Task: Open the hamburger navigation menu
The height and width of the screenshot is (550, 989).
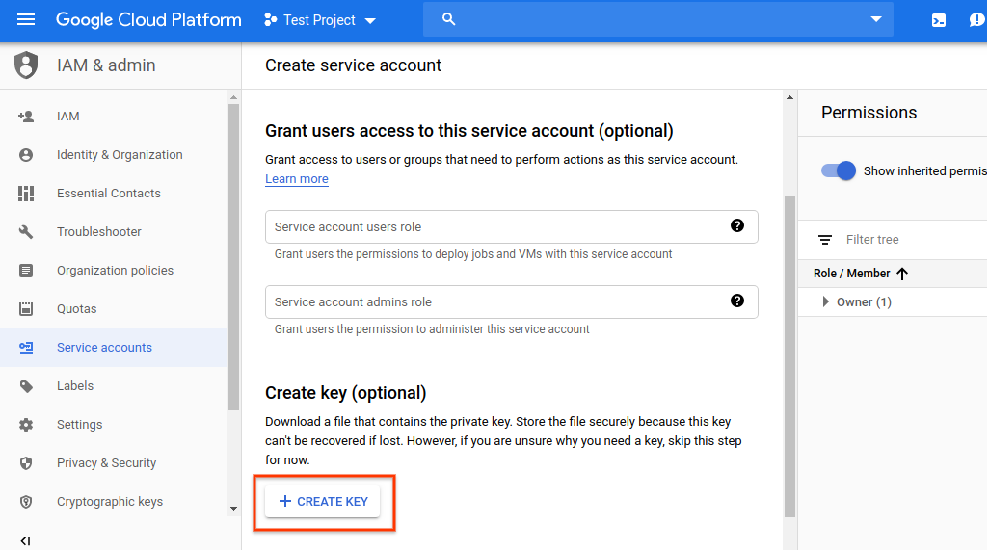Action: (x=26, y=20)
